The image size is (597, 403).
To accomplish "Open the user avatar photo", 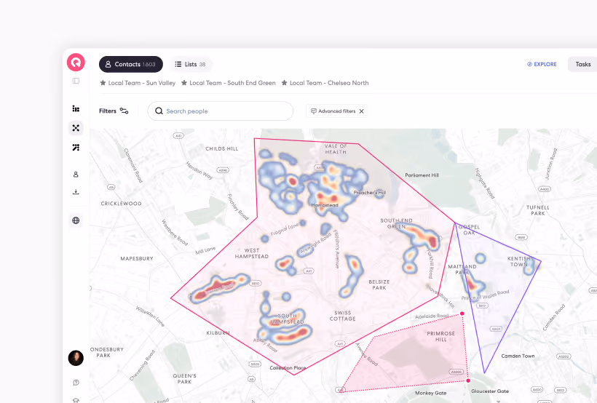I will (x=76, y=358).
